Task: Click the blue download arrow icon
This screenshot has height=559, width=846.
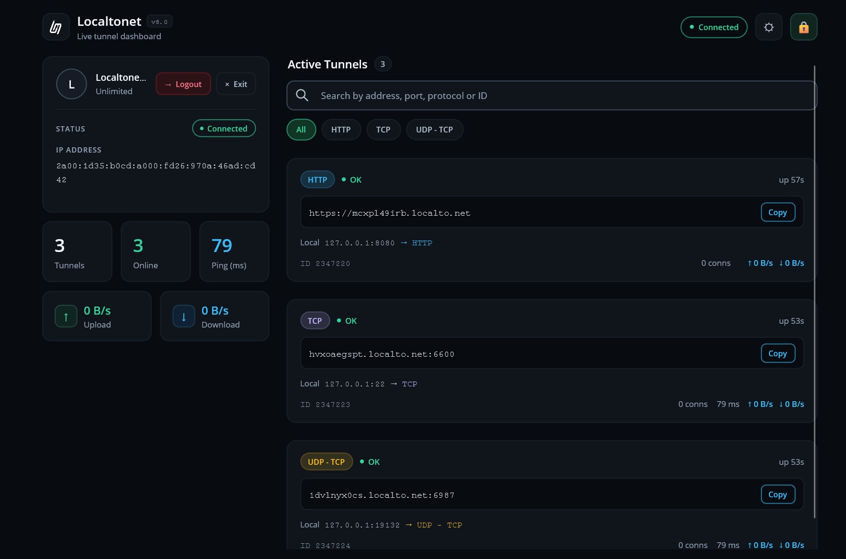Action: 184,317
